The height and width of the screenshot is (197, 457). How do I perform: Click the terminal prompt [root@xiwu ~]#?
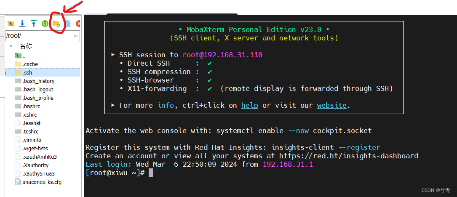[115, 173]
